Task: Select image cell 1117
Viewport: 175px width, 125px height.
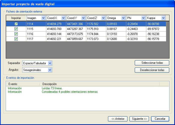Action: tap(36, 39)
